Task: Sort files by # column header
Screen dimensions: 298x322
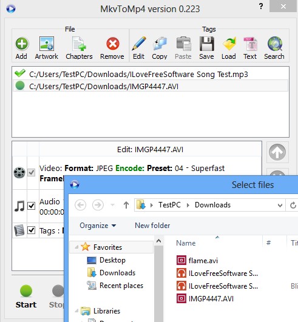Action: 268,243
